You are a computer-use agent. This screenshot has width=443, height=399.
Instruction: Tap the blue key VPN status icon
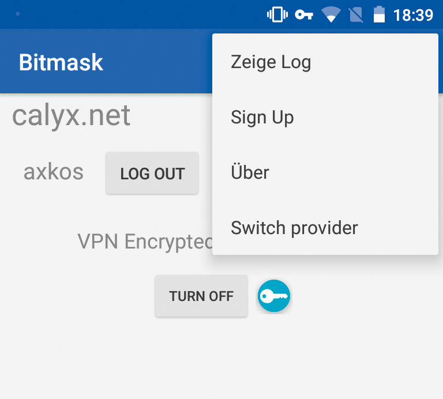(273, 296)
